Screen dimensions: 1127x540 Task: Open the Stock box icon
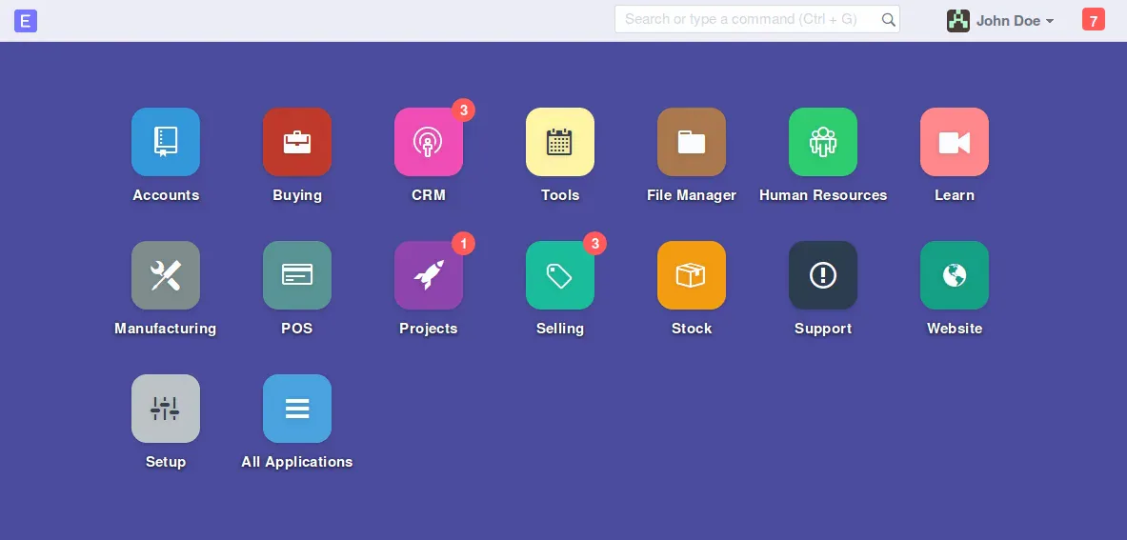(x=692, y=275)
